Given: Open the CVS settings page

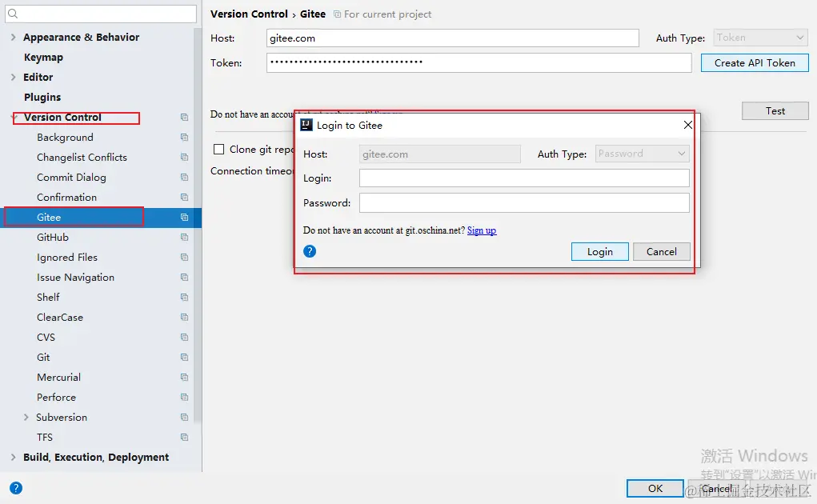Looking at the screenshot, I should pyautogui.click(x=46, y=338).
